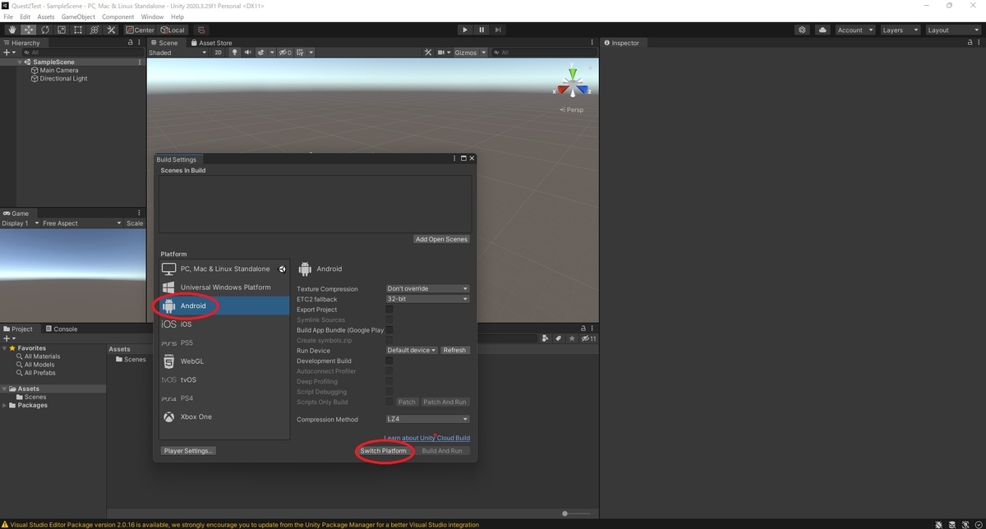Select WebGL platform

[x=224, y=361]
